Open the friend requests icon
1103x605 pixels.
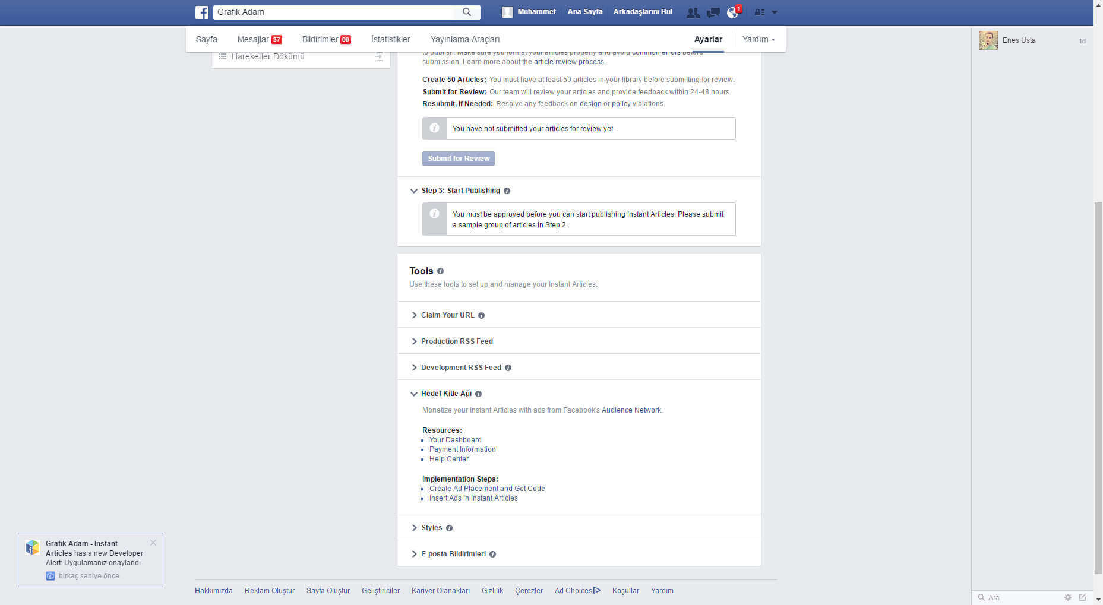[693, 12]
